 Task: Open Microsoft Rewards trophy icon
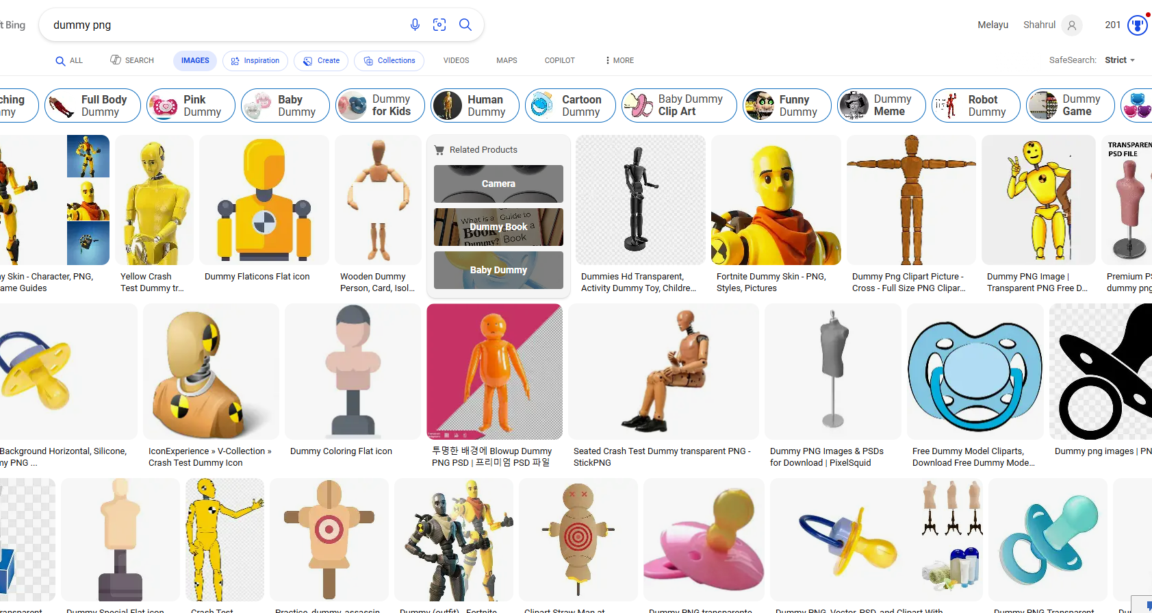pyautogui.click(x=1137, y=25)
